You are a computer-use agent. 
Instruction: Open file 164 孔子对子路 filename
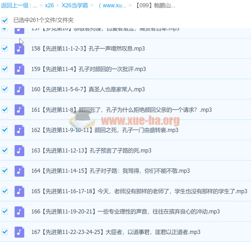coord(110,171)
